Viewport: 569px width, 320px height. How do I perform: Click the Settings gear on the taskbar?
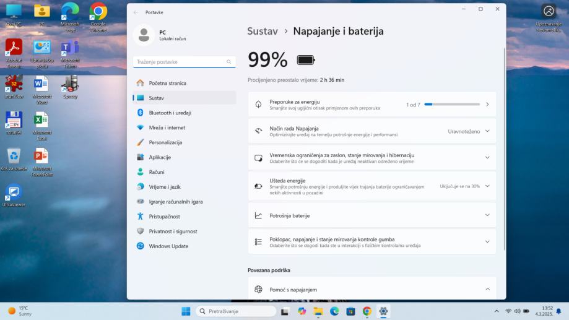tap(383, 311)
